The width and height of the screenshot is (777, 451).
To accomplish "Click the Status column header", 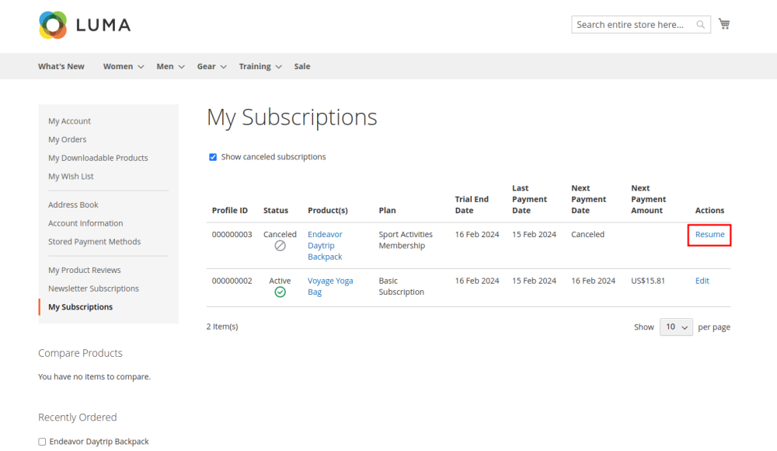I will click(x=276, y=211).
